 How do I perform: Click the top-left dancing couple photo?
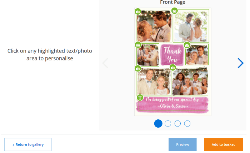click(154, 26)
